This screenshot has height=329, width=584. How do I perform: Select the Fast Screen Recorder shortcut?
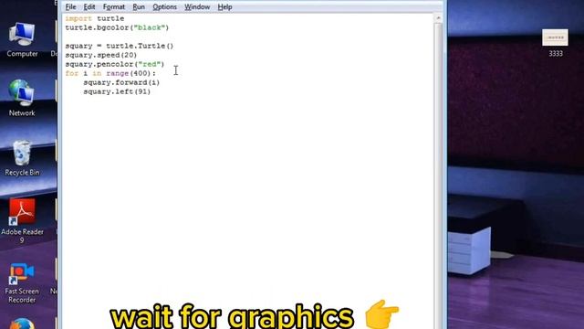22,282
